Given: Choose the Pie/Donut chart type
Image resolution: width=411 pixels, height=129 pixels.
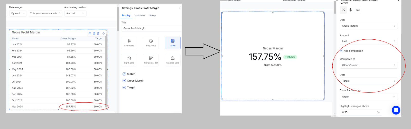Looking at the screenshot, I should pos(151,43).
